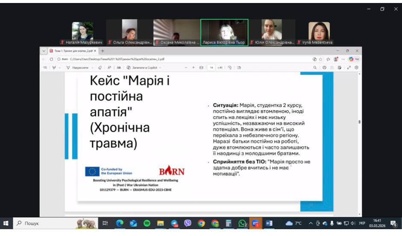Click the page number field showing 14
The height and width of the screenshot is (236, 402).
211,67
